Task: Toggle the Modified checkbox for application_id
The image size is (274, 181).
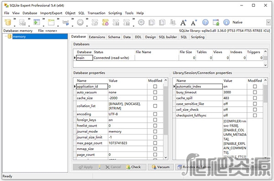Action: tap(155, 87)
